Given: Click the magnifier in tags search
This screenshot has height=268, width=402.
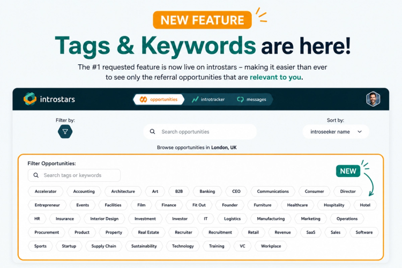Looking at the screenshot, I should pyautogui.click(x=36, y=175).
